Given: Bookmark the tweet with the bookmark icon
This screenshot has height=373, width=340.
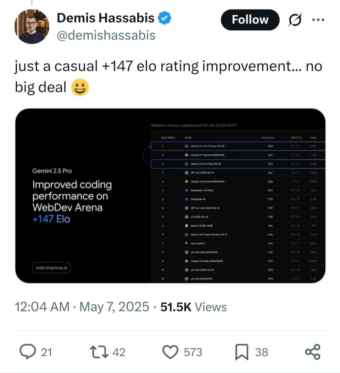Looking at the screenshot, I should (241, 352).
